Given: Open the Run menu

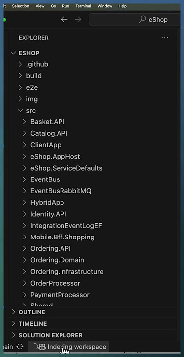Looking at the screenshot, I should coord(66,6).
